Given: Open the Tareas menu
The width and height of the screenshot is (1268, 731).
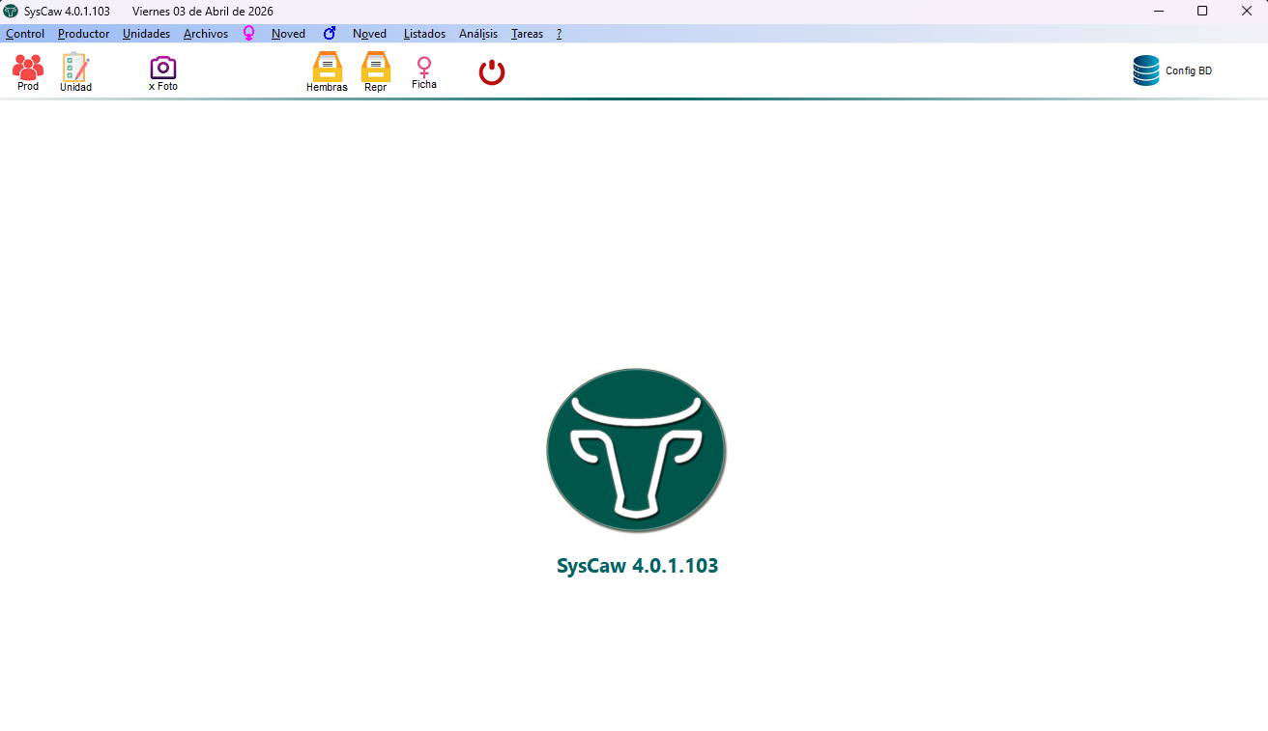Looking at the screenshot, I should coord(527,34).
